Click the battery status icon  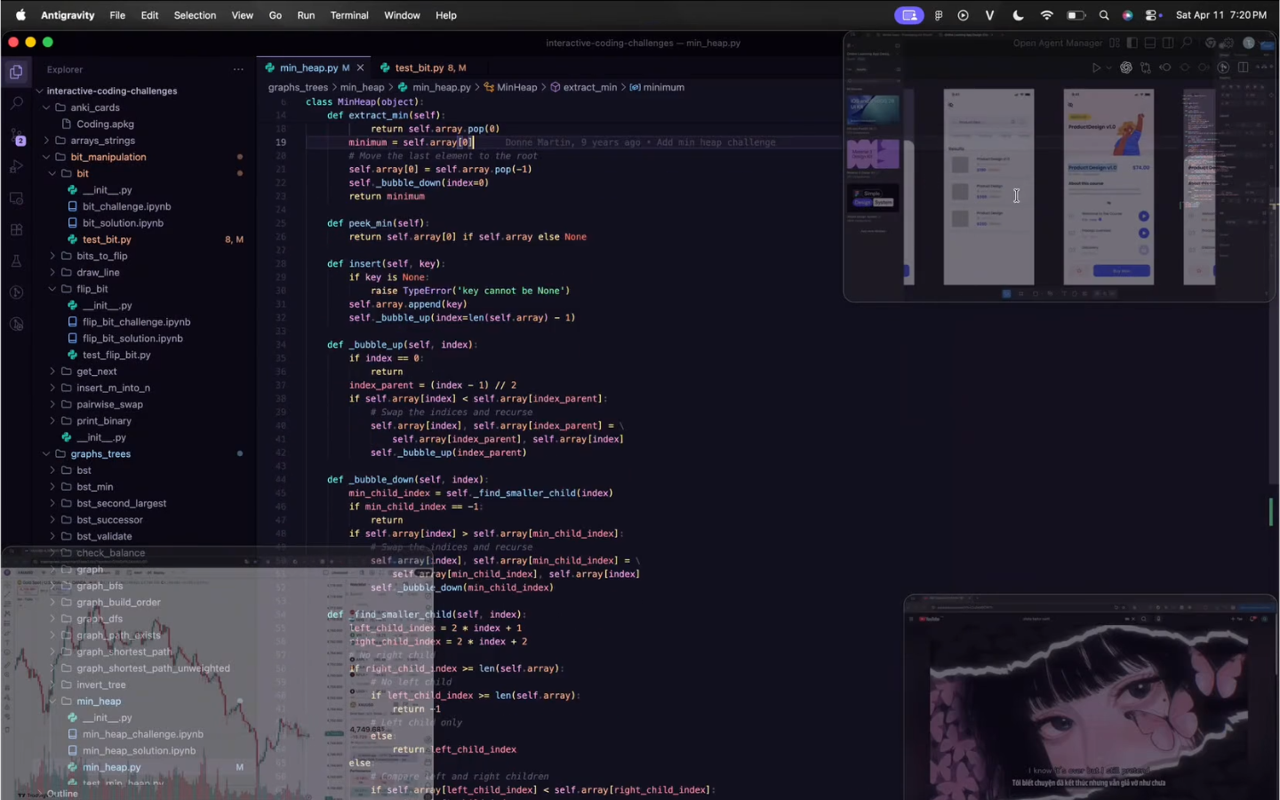[1076, 15]
